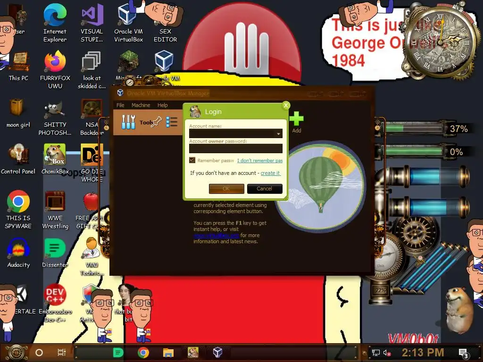Open the 'look at skidded c...' icon
This screenshot has height=362, width=483.
92,70
